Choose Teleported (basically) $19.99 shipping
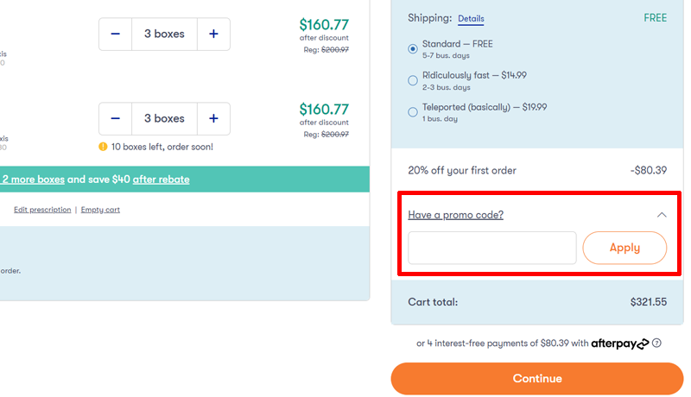 413,112
